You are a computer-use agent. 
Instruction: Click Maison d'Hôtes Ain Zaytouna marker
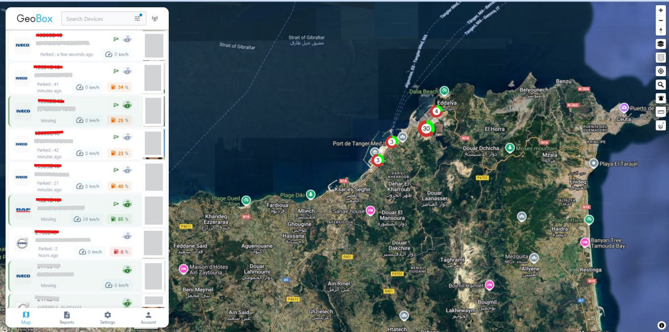(183, 269)
